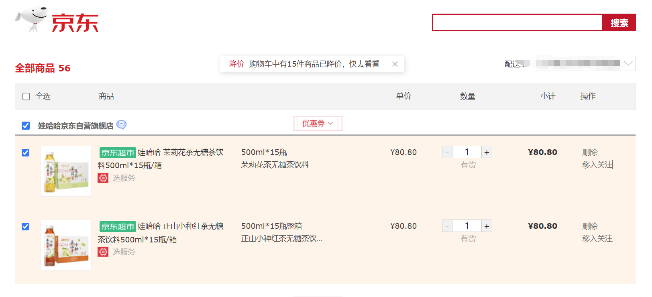Click the red service icon for black tea
Screen dimensions: 652x297
coord(103,252)
